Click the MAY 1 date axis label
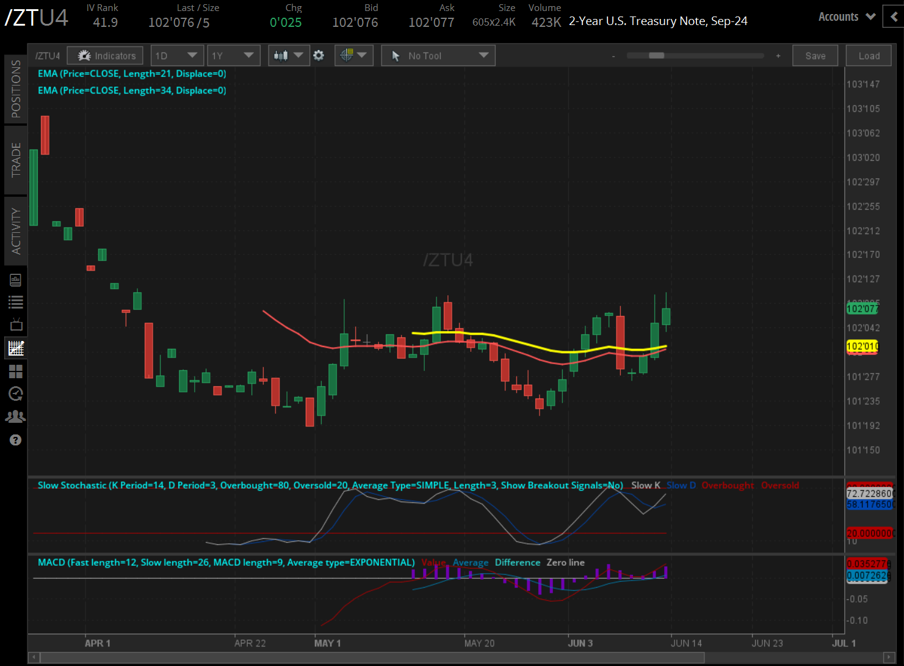 tap(327, 643)
